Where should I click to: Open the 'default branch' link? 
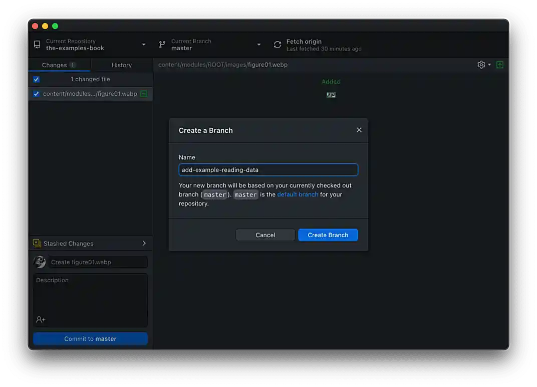point(298,195)
